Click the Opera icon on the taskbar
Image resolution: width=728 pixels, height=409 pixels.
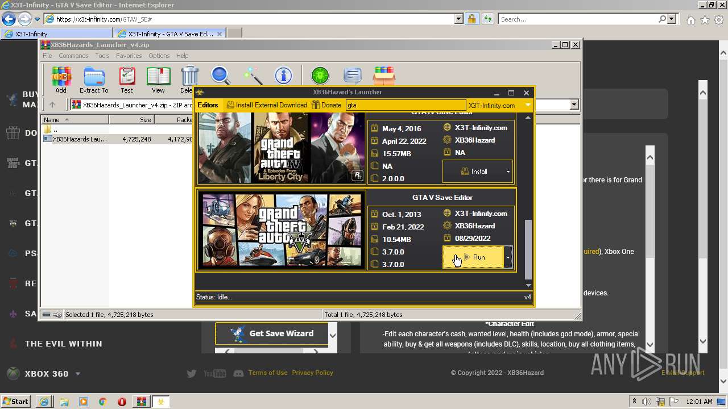(122, 402)
